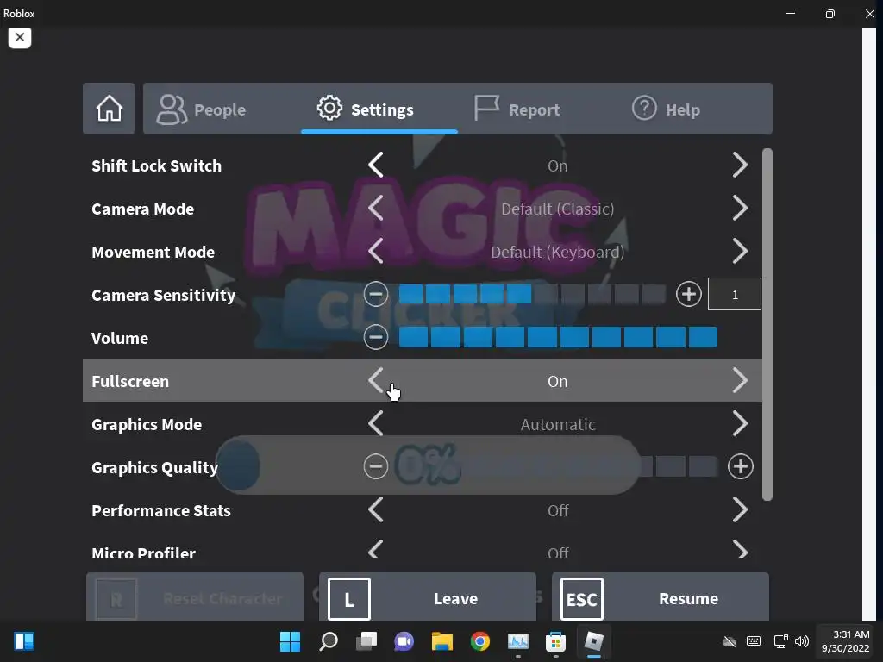Click the settings list scrollbar

click(767, 324)
